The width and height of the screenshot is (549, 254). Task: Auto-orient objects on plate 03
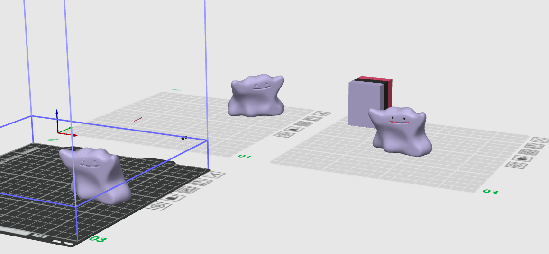[x=201, y=182]
